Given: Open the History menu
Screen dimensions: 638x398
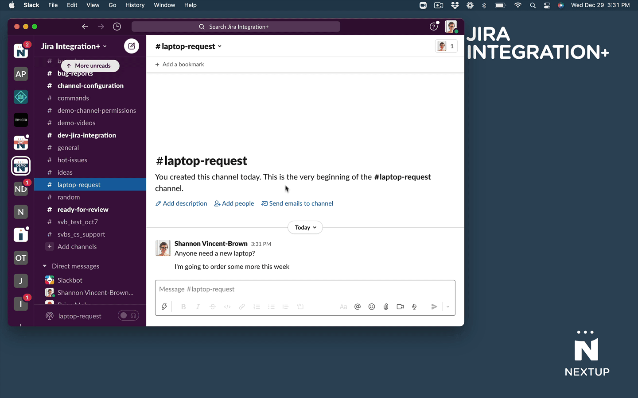Looking at the screenshot, I should point(135,5).
